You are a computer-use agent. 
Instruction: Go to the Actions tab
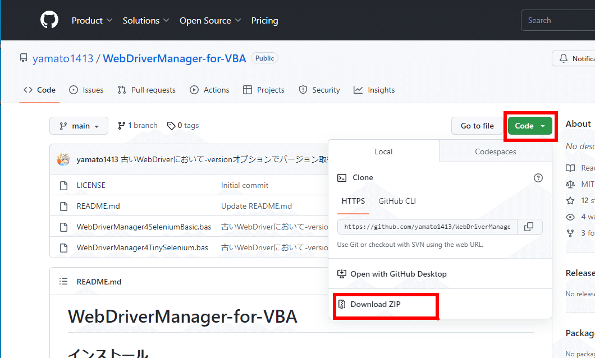(209, 90)
